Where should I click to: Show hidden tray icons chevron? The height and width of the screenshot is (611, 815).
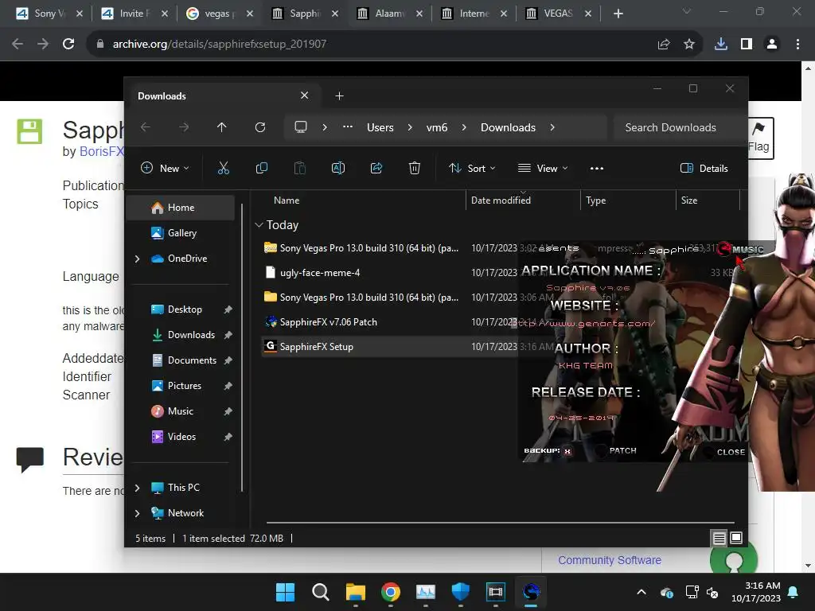point(641,592)
